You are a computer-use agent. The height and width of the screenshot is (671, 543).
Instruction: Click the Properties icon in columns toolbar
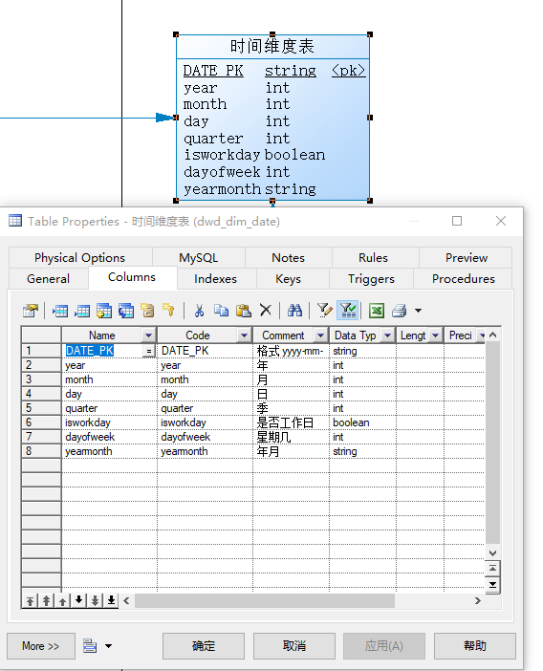coord(31,311)
